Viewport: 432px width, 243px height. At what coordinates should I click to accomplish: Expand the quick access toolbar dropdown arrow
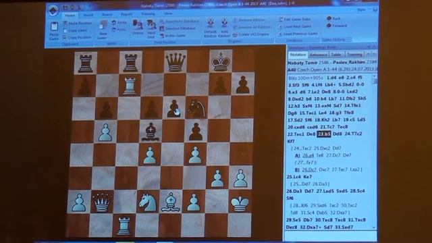(89, 7)
